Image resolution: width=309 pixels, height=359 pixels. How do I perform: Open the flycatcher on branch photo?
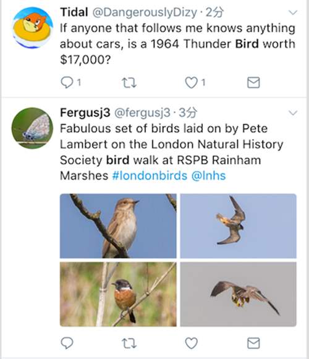point(118,226)
